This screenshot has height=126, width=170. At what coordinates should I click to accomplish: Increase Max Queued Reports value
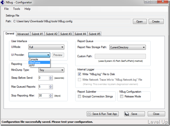[x=51, y=86]
